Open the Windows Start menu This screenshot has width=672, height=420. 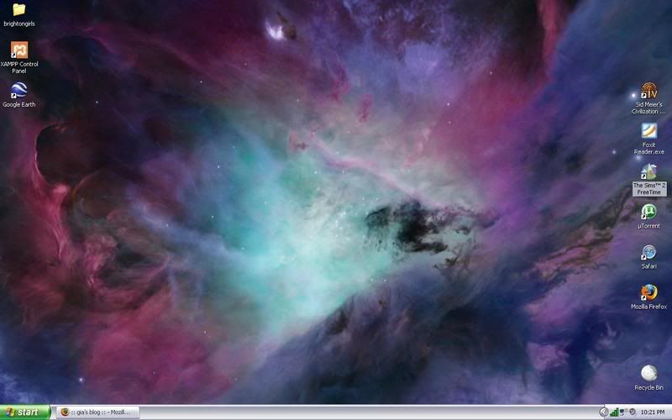coord(25,412)
